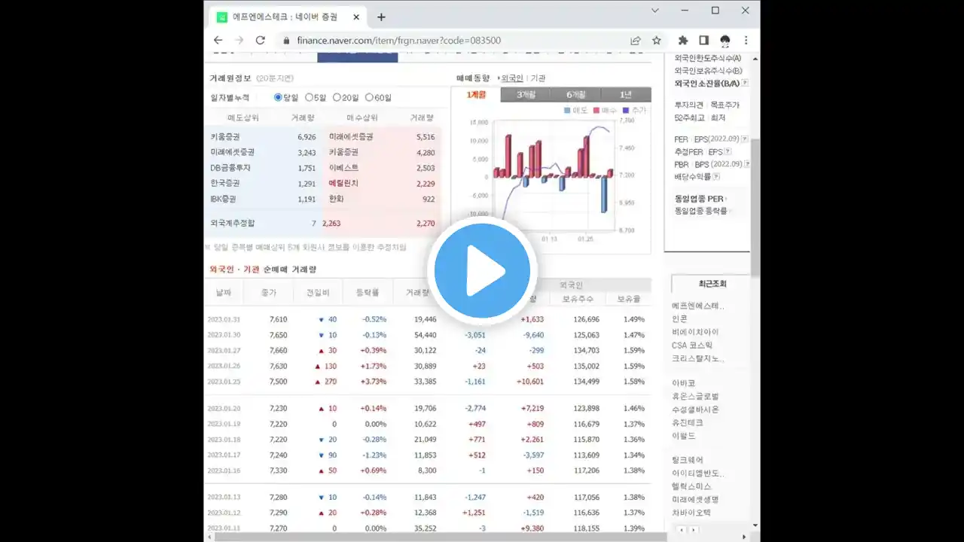The image size is (964, 542).
Task: Open CSA 코스믹 in the recently viewed list
Action: click(692, 346)
